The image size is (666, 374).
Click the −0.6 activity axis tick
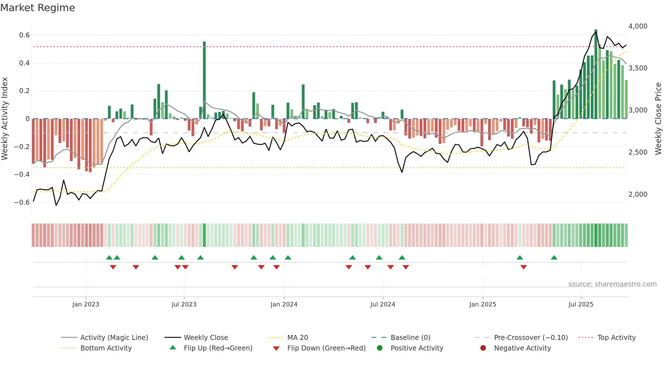pyautogui.click(x=22, y=202)
